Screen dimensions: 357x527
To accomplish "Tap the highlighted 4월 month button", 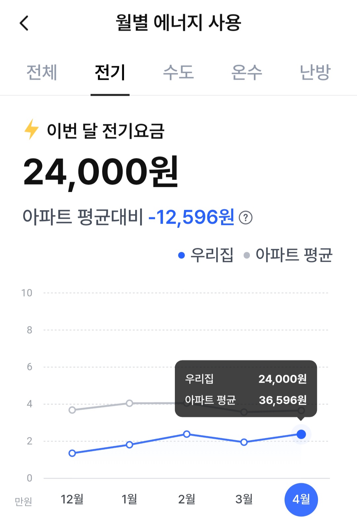I will coord(301,500).
